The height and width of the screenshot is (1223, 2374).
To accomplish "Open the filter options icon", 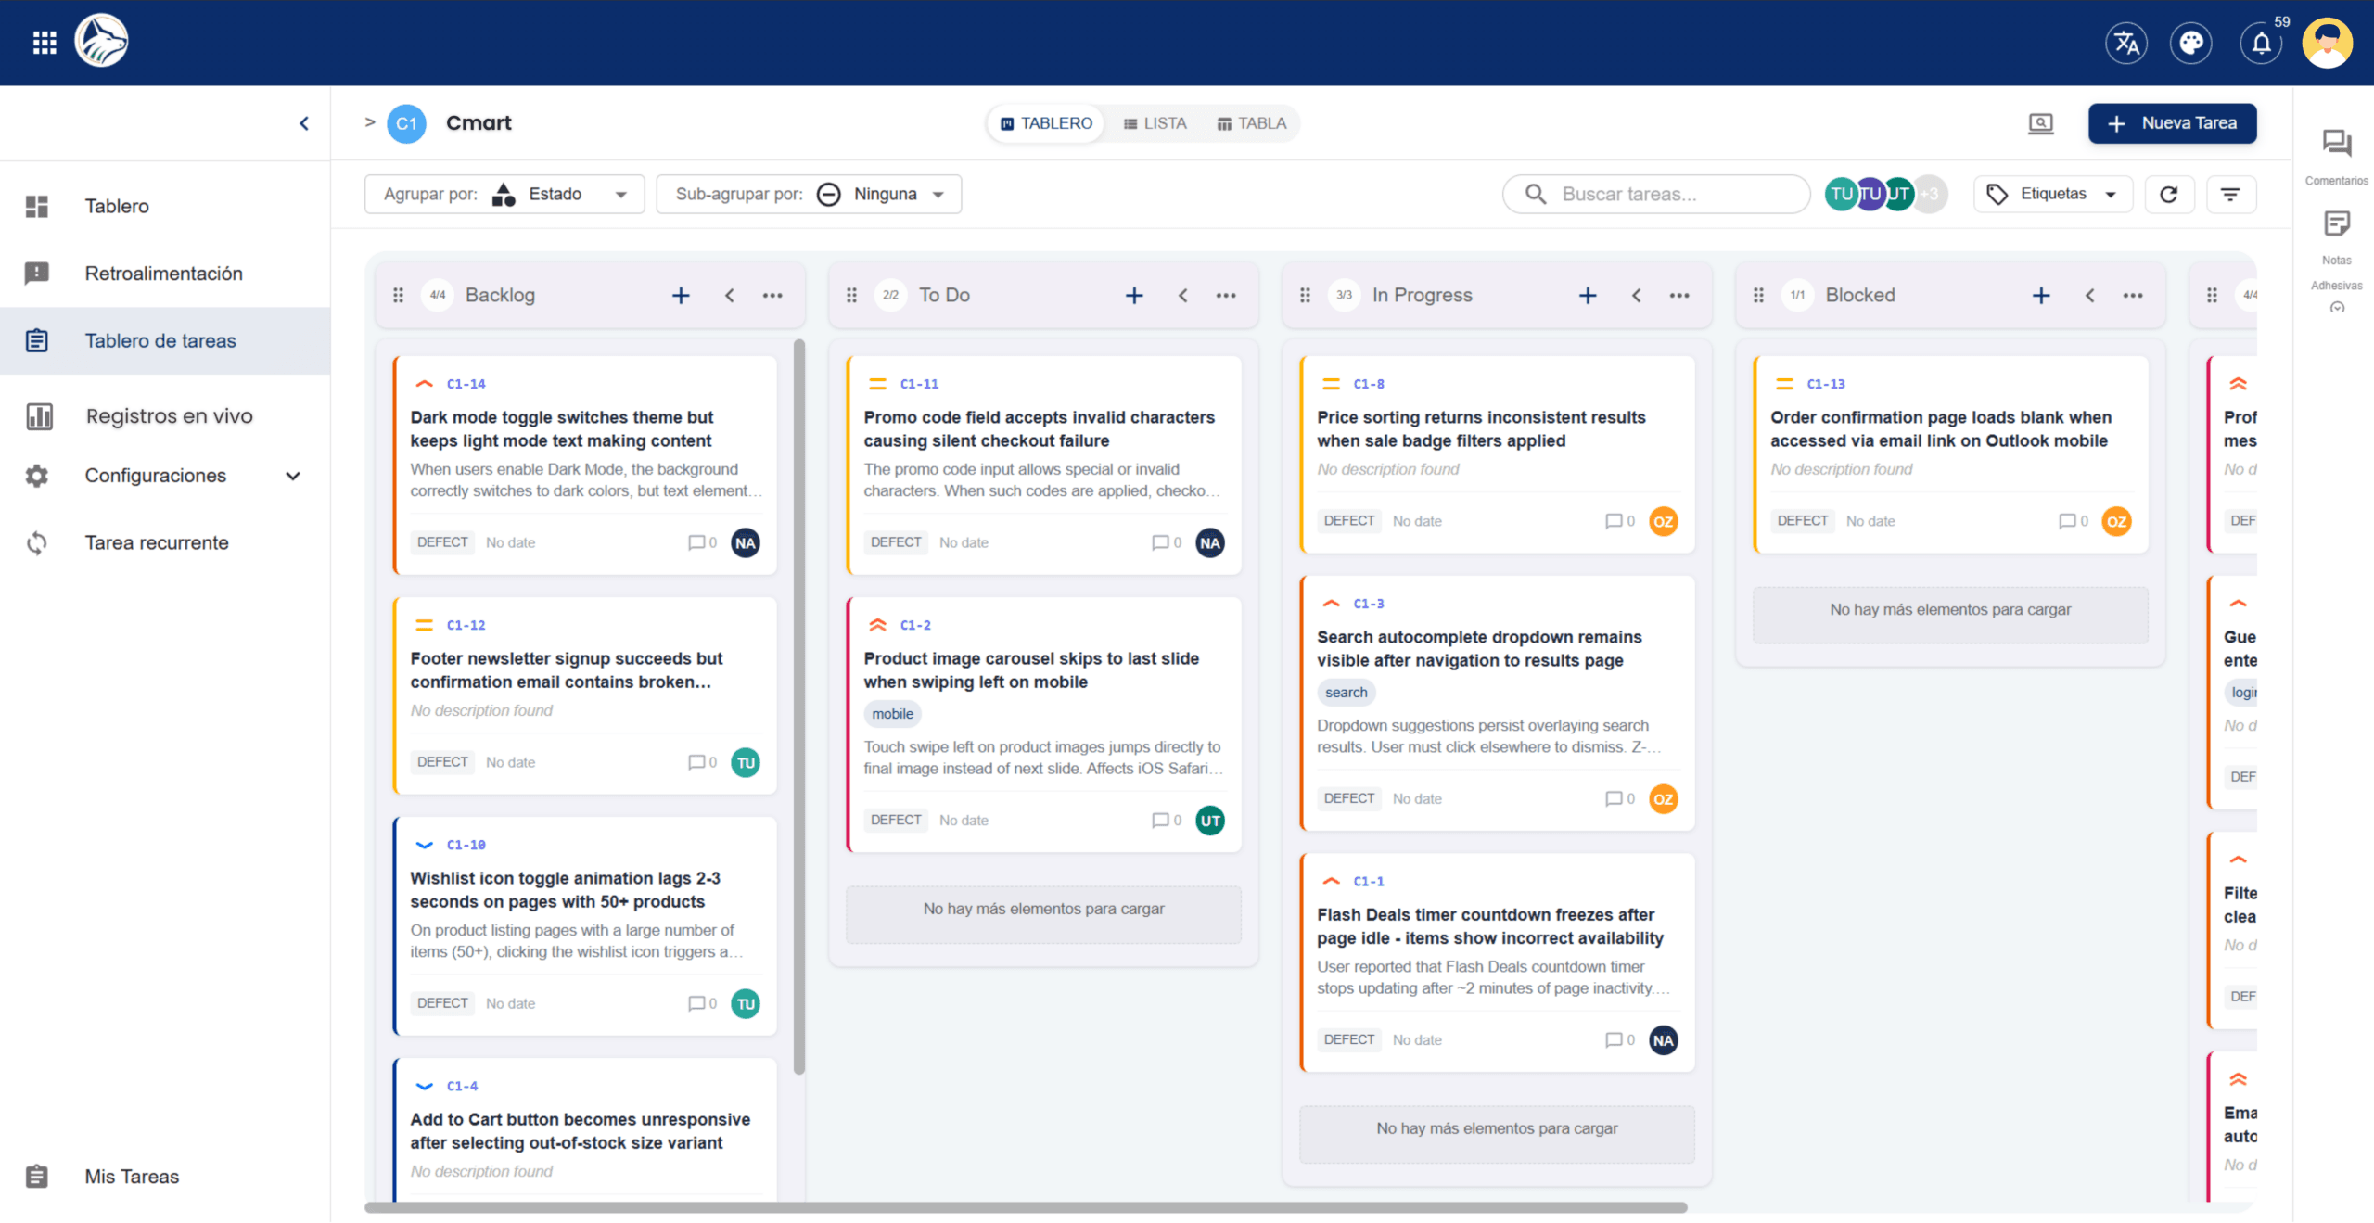I will (2230, 194).
